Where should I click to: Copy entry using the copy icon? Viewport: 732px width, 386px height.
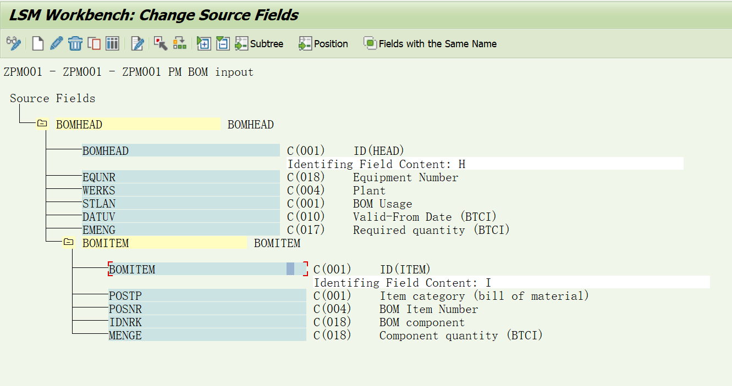[93, 43]
